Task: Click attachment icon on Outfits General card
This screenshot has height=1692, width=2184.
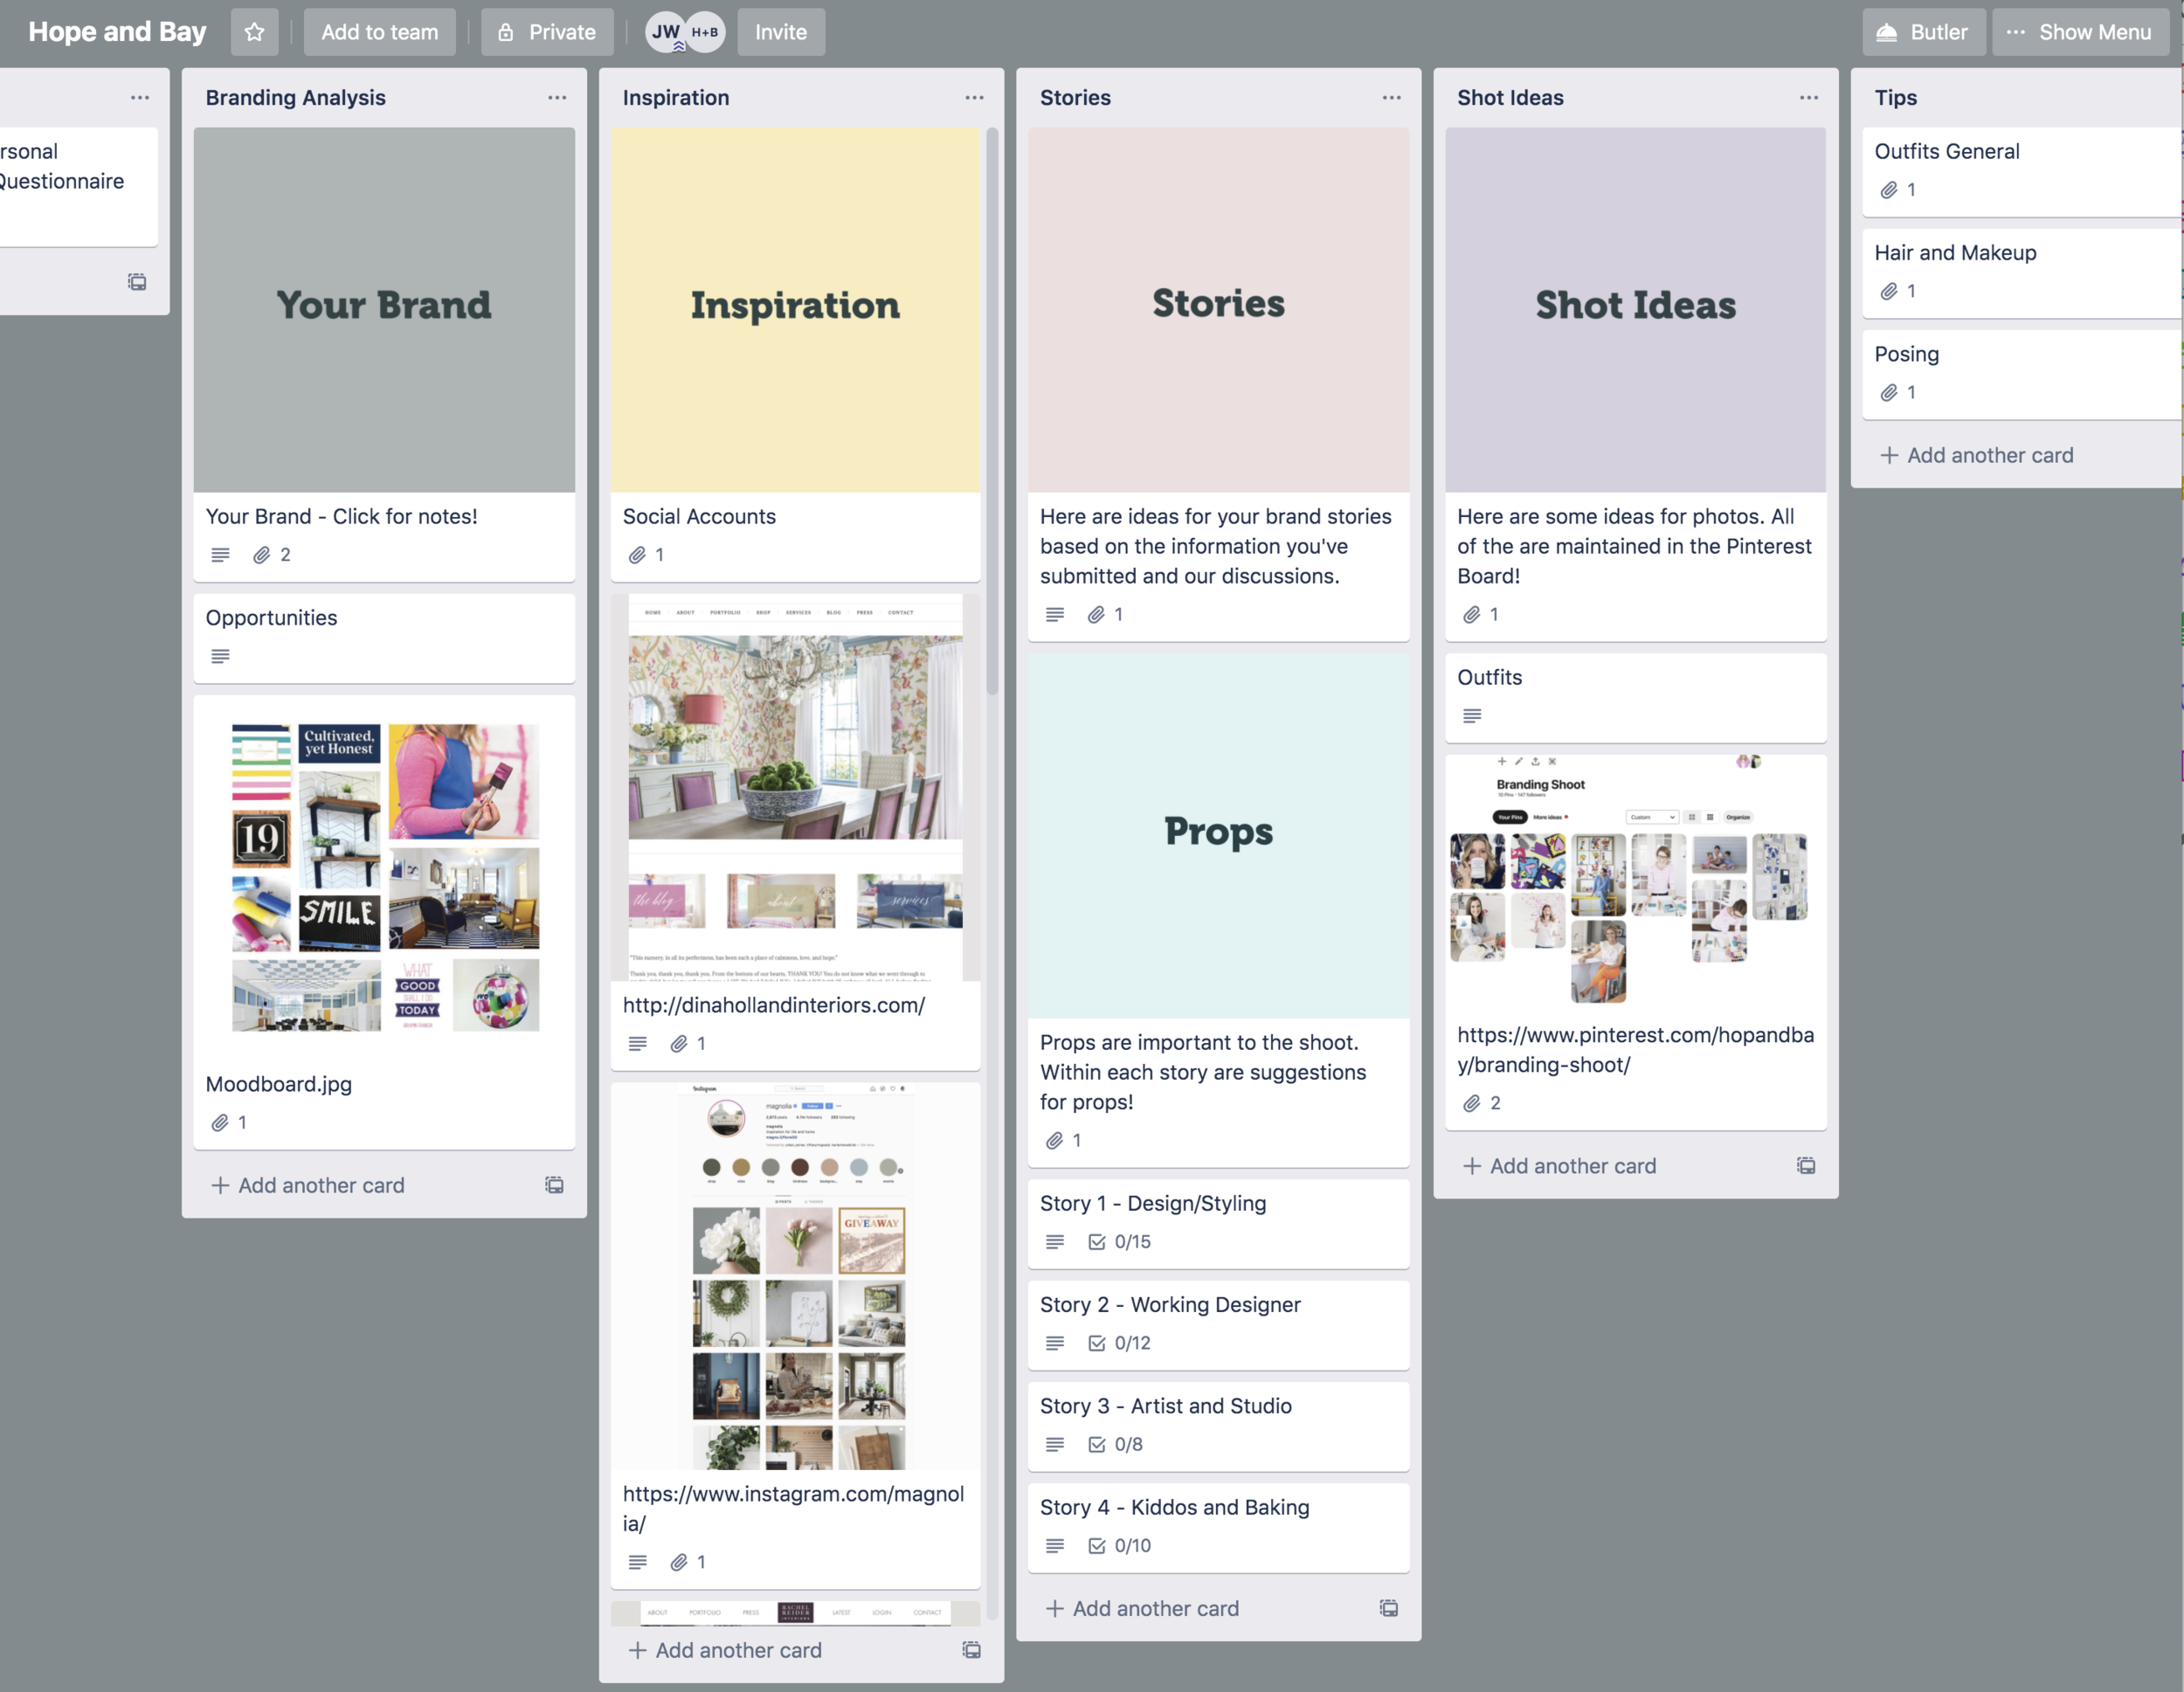Action: click(x=1888, y=190)
